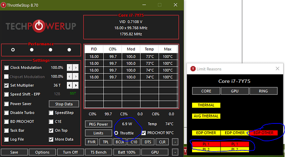The height and width of the screenshot is (157, 285).
Task: Click the CLR button to reset
Action: pyautogui.click(x=162, y=142)
